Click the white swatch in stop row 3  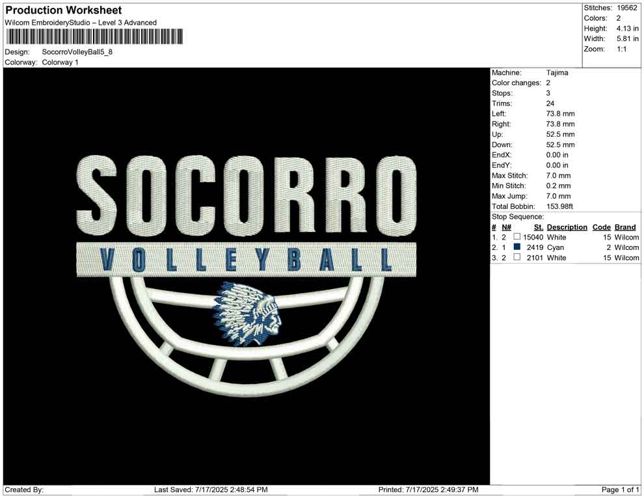point(517,257)
